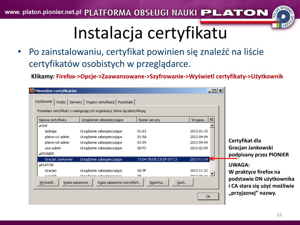The width and height of the screenshot is (300, 225).
Task: Click www.platon.pionier.net.pl in the header
Action: (x=43, y=12)
